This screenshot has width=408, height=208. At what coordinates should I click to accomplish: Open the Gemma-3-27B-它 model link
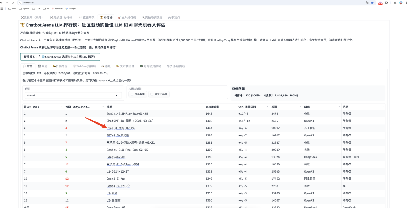[x=117, y=186]
